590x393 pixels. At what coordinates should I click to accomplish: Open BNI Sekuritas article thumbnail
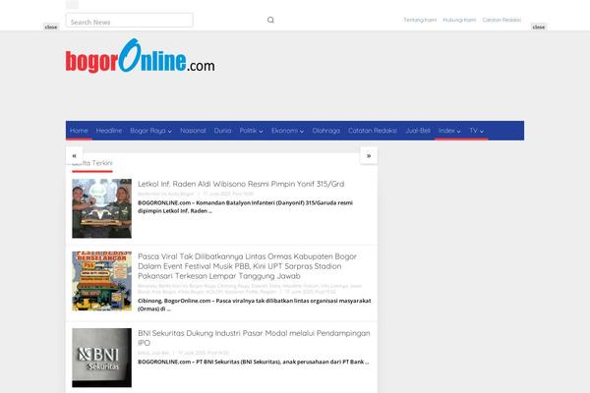(102, 358)
